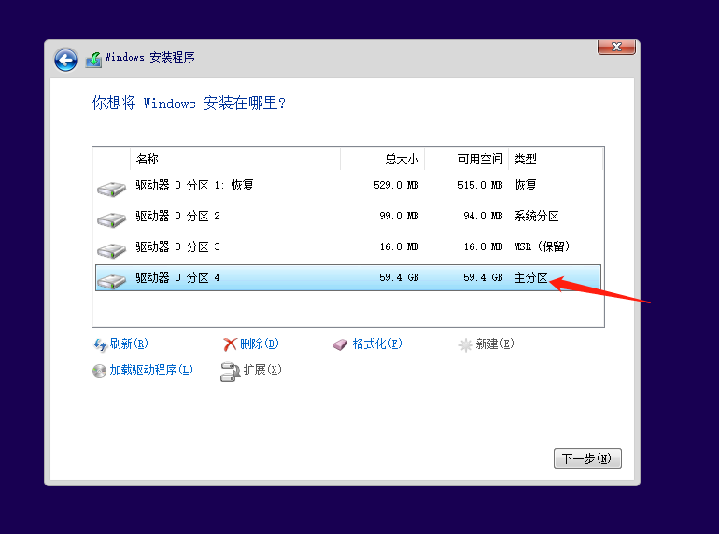
Task: Delete the partition with 删除(D)
Action: pyautogui.click(x=260, y=344)
